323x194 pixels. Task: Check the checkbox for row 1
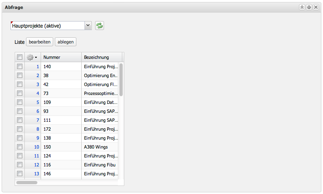click(x=20, y=67)
